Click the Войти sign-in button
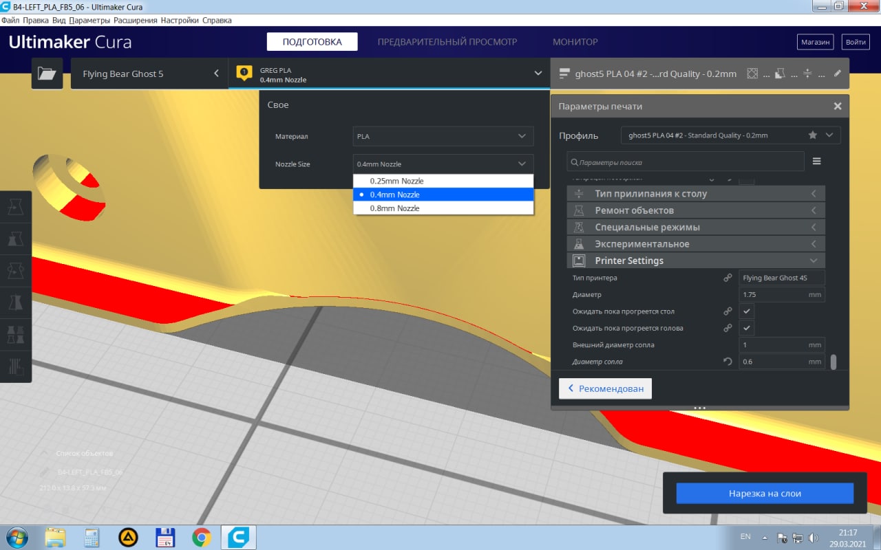 [856, 42]
